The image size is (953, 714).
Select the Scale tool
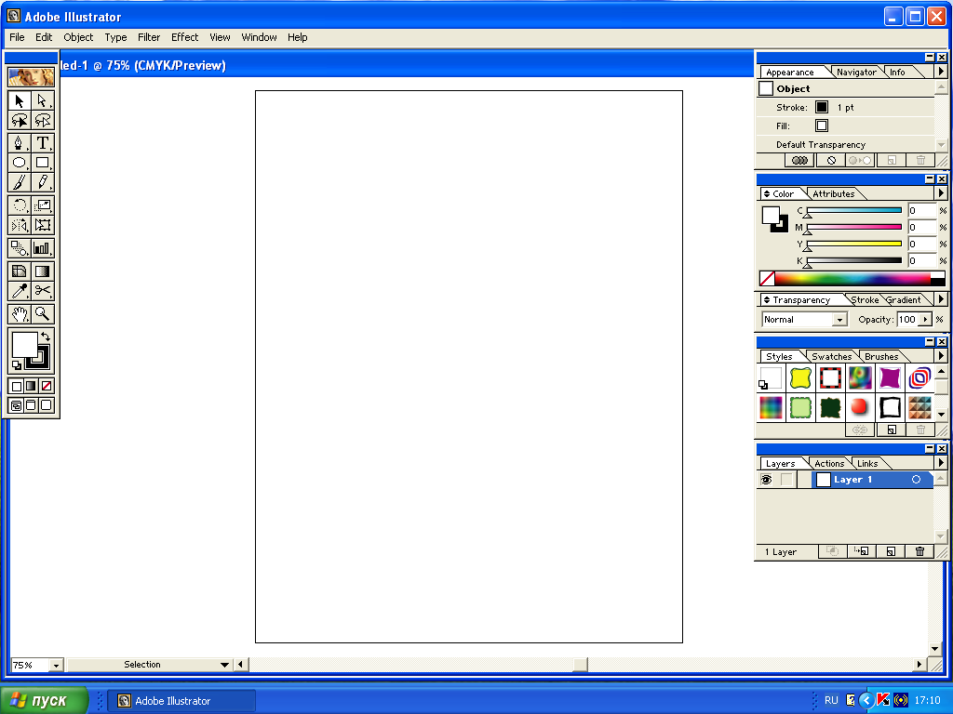[43, 205]
